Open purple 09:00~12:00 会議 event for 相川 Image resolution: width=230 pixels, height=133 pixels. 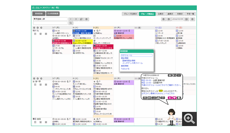point(124,32)
